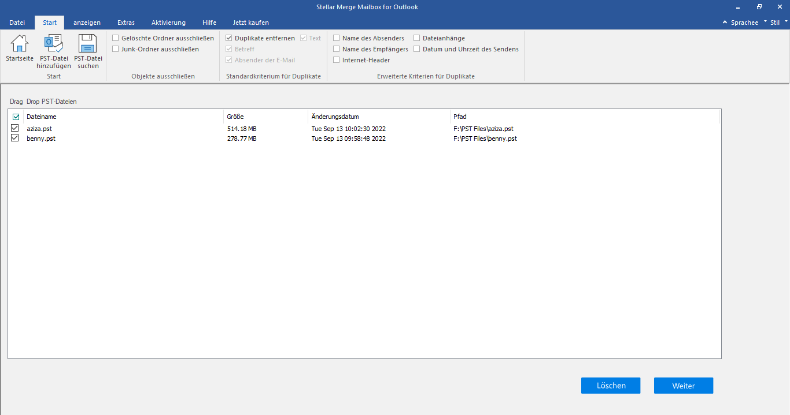Screen dimensions: 790x415
Task: Toggle the select-all checkbox in header
Action: (16, 117)
